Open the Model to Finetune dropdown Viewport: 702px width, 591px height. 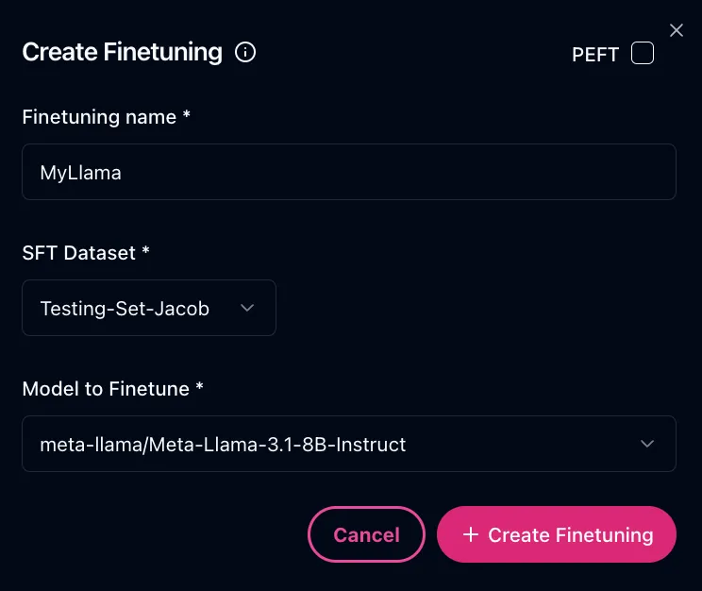click(349, 444)
